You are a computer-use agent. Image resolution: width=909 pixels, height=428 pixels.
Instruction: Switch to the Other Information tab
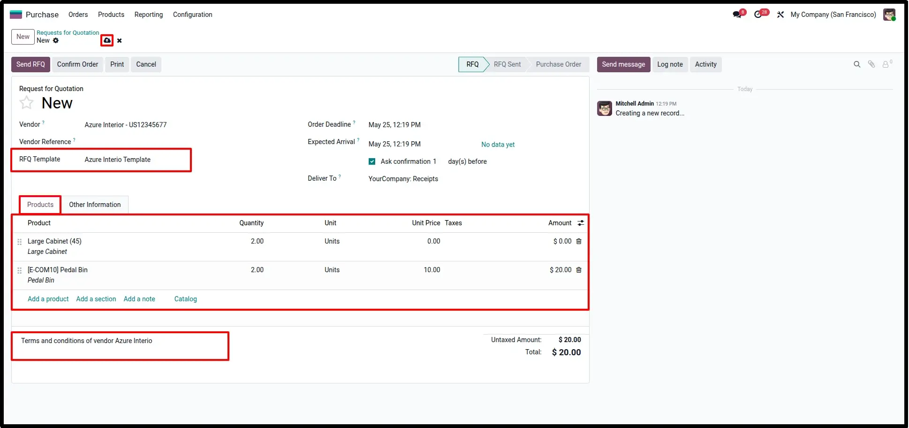(95, 205)
